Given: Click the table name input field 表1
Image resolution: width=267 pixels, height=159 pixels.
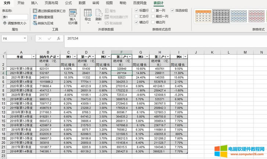Looking at the screenshot, I should point(15,17).
